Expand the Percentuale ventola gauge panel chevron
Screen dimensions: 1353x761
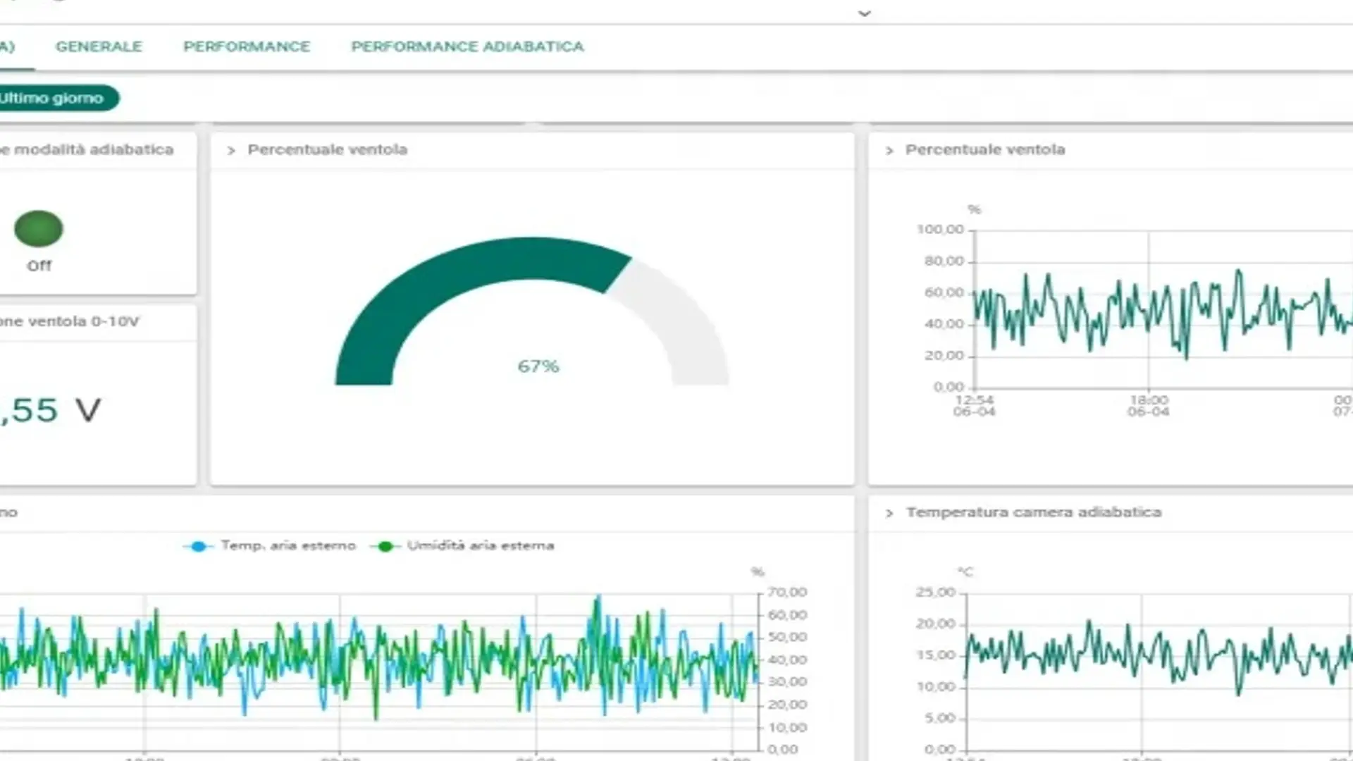(x=231, y=150)
